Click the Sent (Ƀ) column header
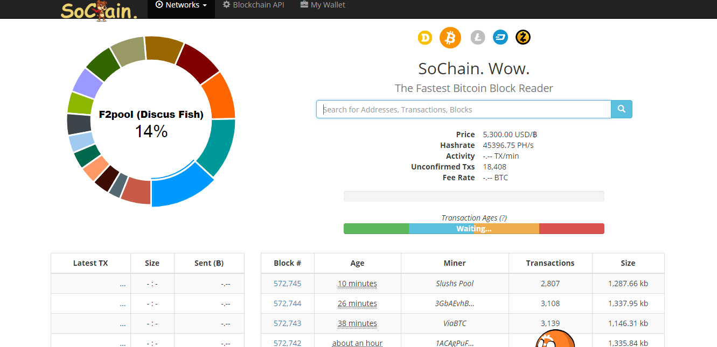The width and height of the screenshot is (717, 347). click(209, 263)
